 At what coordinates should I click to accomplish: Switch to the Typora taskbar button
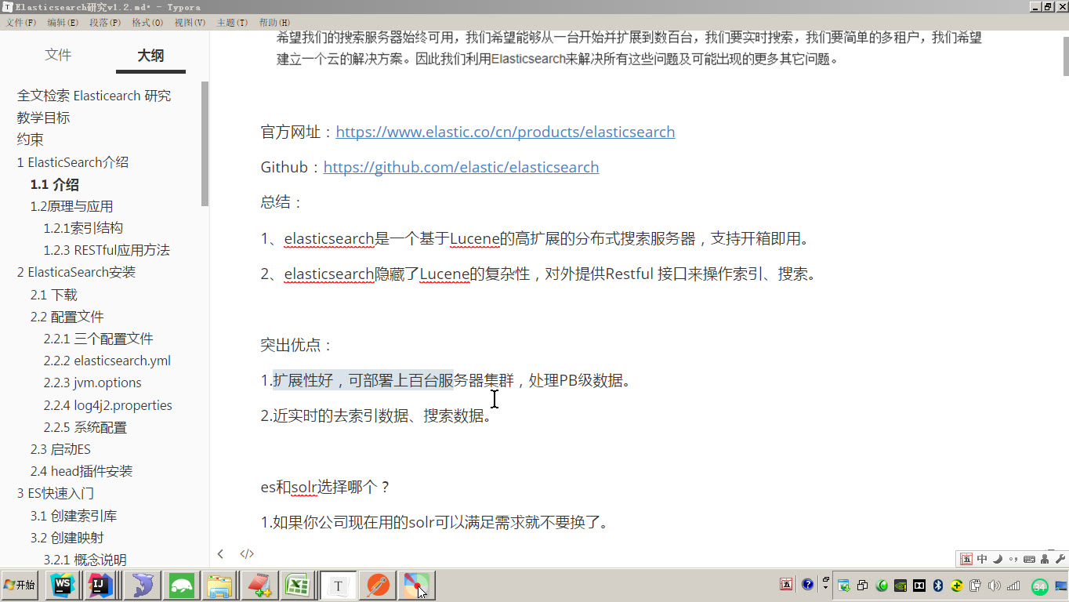point(338,586)
